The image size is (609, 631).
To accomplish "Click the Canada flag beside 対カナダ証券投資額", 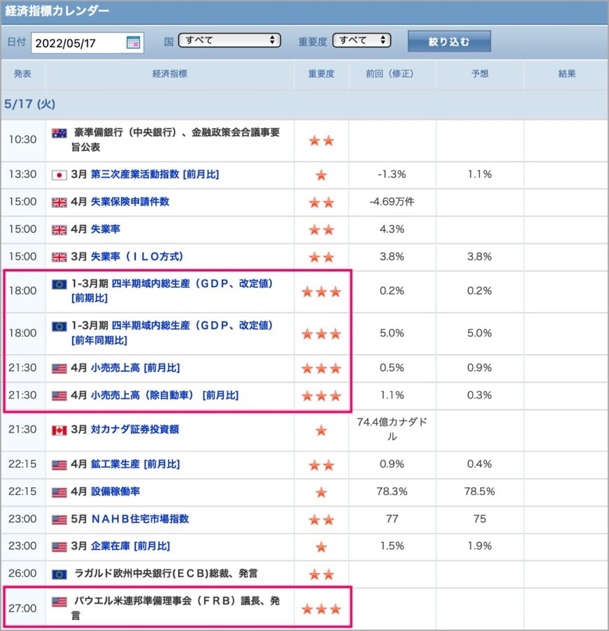I will coord(59,431).
